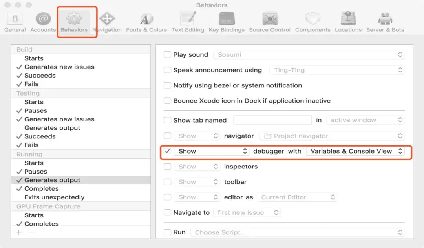Add a new behavior with plus button
The width and height of the screenshot is (424, 248).
[19, 232]
